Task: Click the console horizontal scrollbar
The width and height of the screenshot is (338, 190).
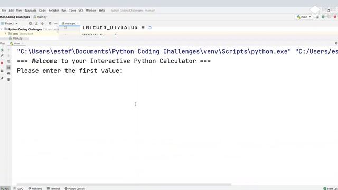Action: 124,184
